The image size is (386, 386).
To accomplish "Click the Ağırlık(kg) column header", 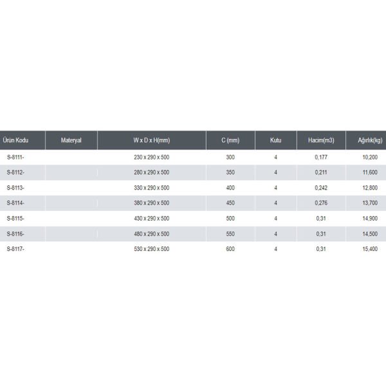I will [x=370, y=140].
